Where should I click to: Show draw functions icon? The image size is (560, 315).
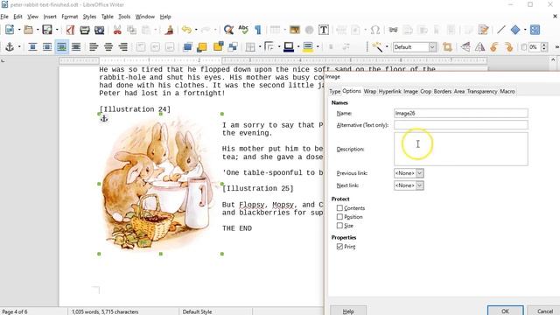[x=535, y=30]
